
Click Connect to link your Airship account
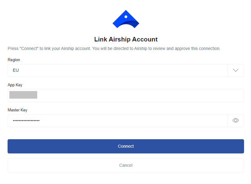pyautogui.click(x=126, y=146)
